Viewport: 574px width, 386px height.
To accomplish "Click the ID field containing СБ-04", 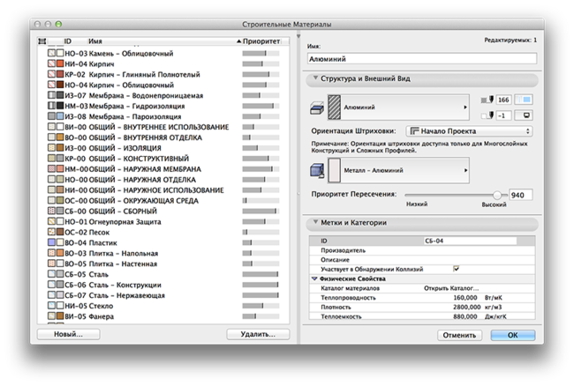I will pos(471,241).
